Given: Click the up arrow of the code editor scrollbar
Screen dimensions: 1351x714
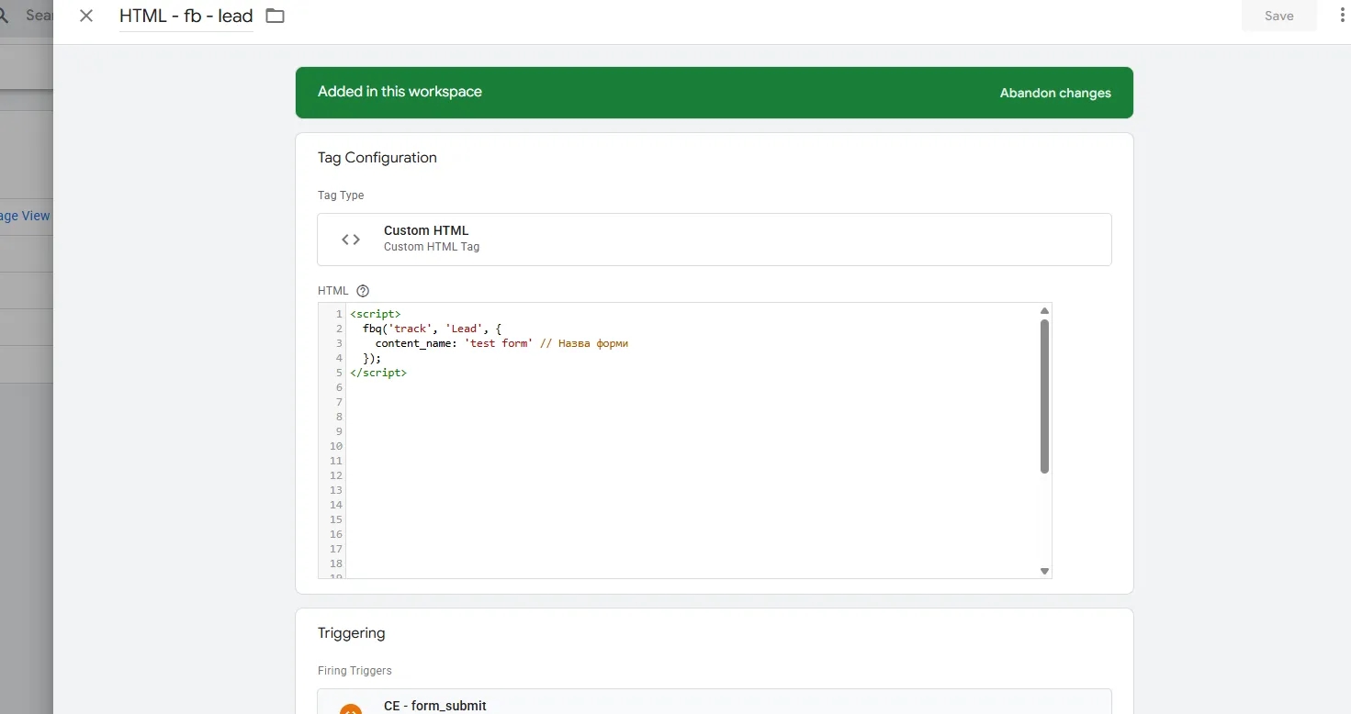Looking at the screenshot, I should [1044, 311].
